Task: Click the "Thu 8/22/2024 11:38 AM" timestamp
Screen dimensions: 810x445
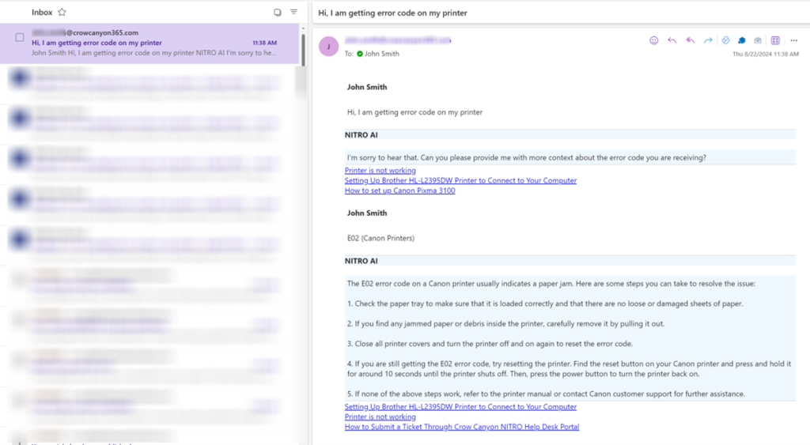Action: point(766,54)
